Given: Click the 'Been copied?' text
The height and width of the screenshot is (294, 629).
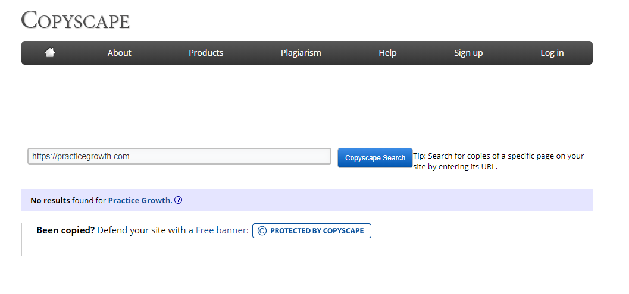Looking at the screenshot, I should click(x=65, y=230).
